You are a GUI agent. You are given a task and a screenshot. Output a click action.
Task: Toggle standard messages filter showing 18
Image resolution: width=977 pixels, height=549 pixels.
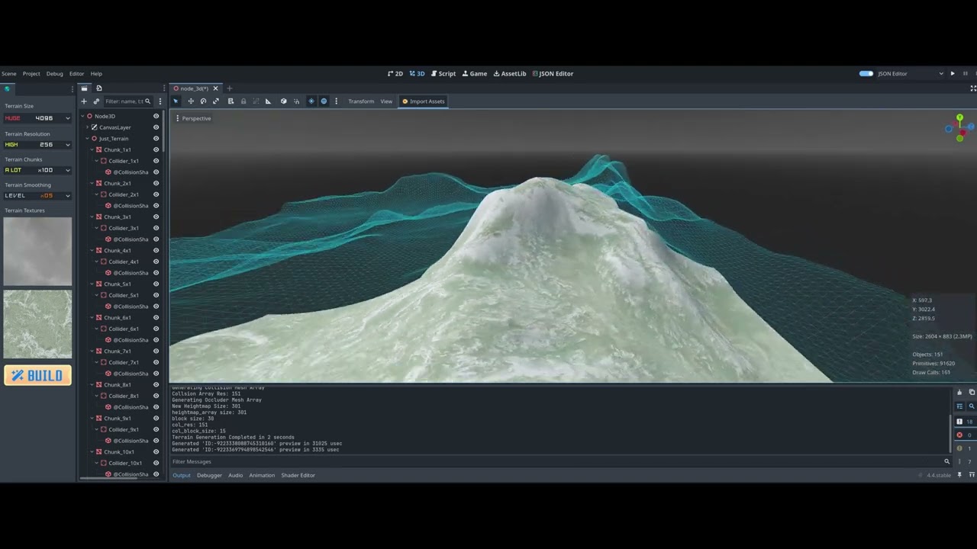[964, 422]
